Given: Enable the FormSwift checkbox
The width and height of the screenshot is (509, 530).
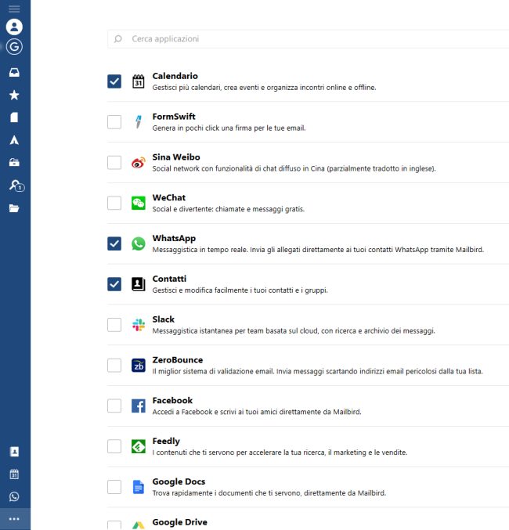Looking at the screenshot, I should point(114,122).
